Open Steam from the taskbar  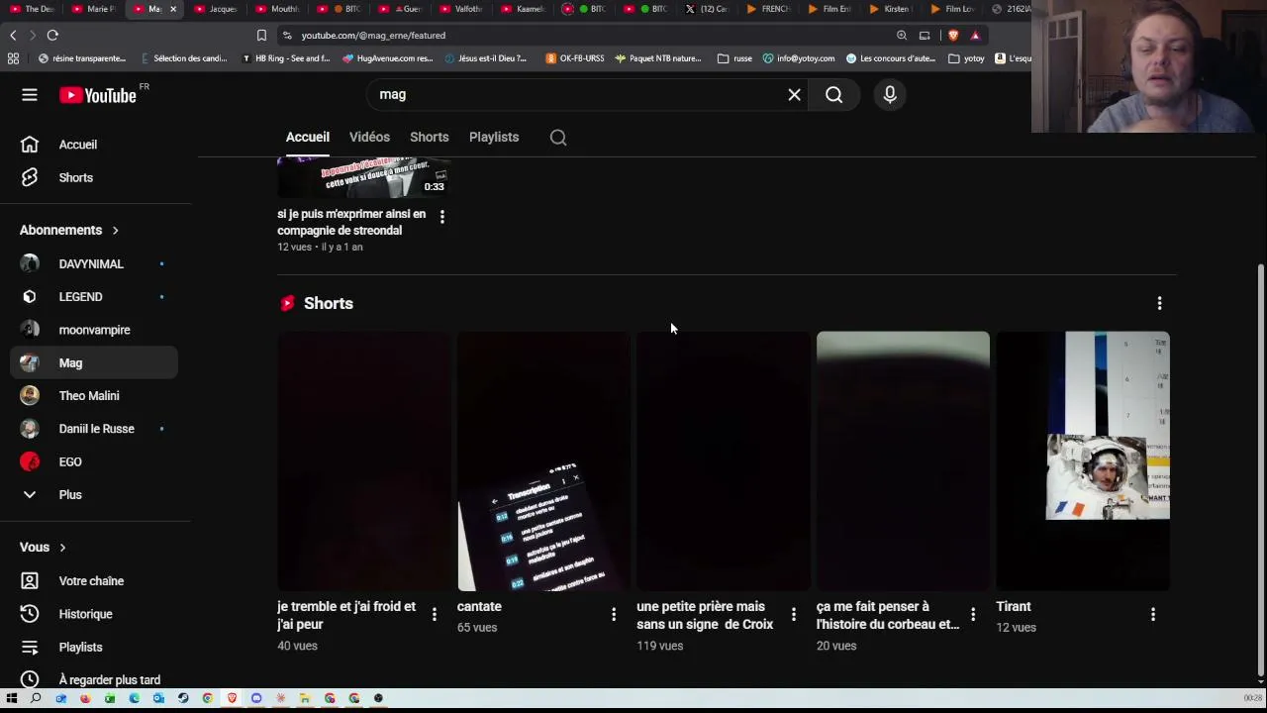click(183, 698)
